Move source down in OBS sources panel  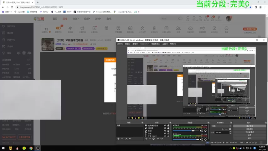coord(161,139)
